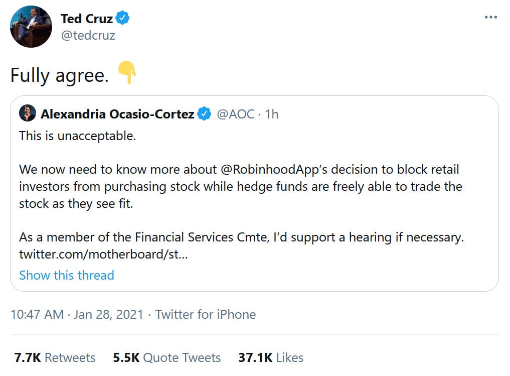510x376 pixels.
Task: Open Alexandria Ocasio-Cortez's small avatar
Action: click(27, 114)
